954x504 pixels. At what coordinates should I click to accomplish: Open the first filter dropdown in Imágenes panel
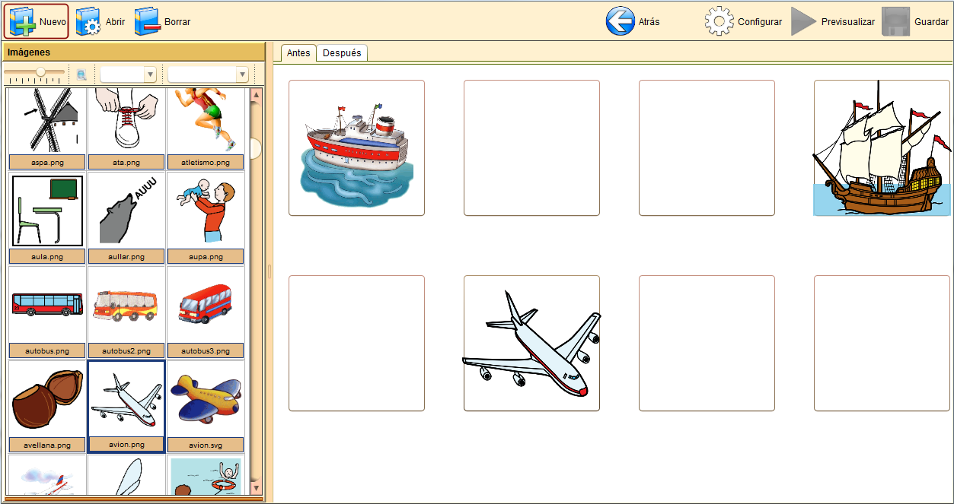[x=129, y=74]
